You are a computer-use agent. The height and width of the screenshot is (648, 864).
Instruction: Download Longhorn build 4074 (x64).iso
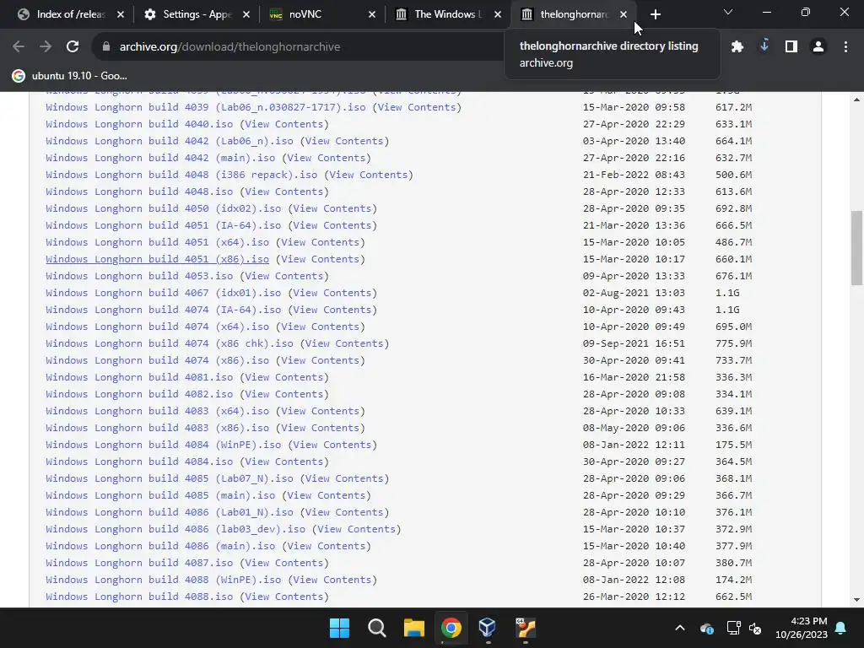click(x=157, y=327)
